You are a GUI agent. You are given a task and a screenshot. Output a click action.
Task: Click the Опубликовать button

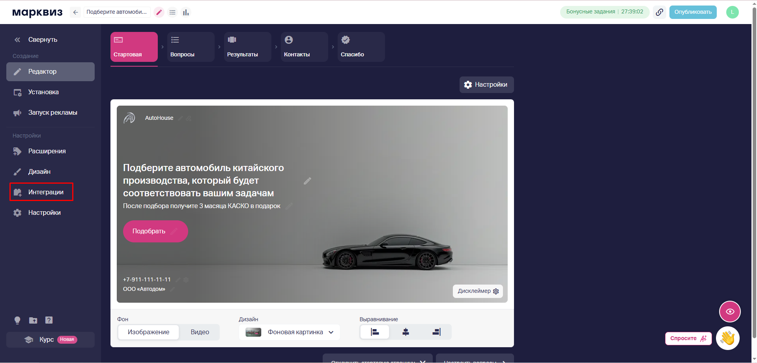(x=693, y=12)
